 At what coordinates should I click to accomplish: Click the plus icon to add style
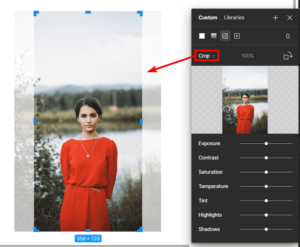pyautogui.click(x=275, y=18)
